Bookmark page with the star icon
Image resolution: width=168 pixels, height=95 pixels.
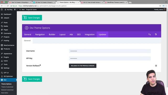pyautogui.click(x=160, y=6)
